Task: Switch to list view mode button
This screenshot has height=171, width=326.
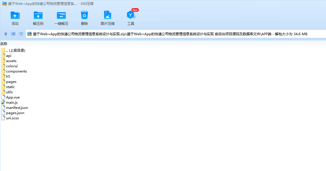Action: pos(21,34)
